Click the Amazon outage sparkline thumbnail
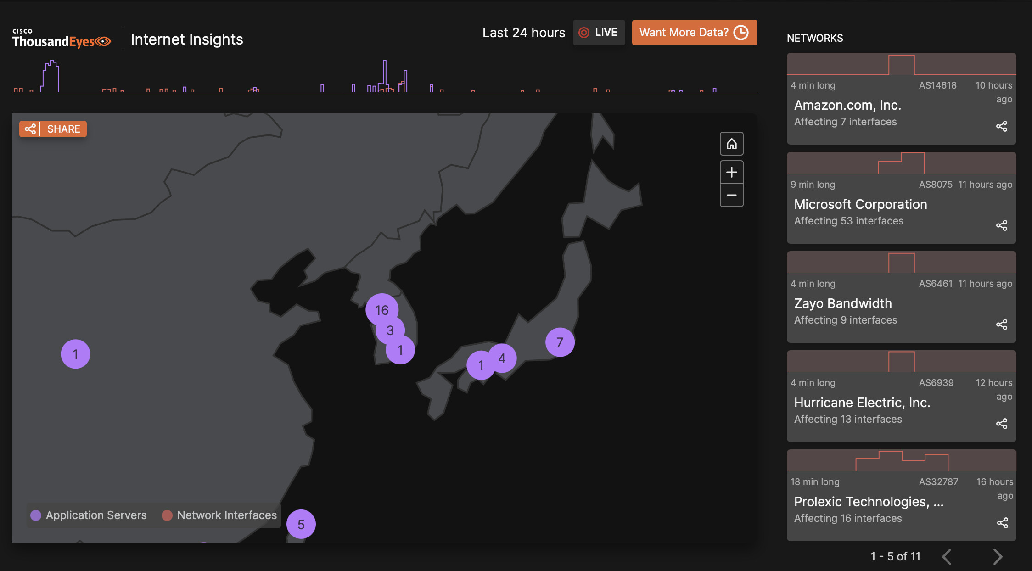 901,64
